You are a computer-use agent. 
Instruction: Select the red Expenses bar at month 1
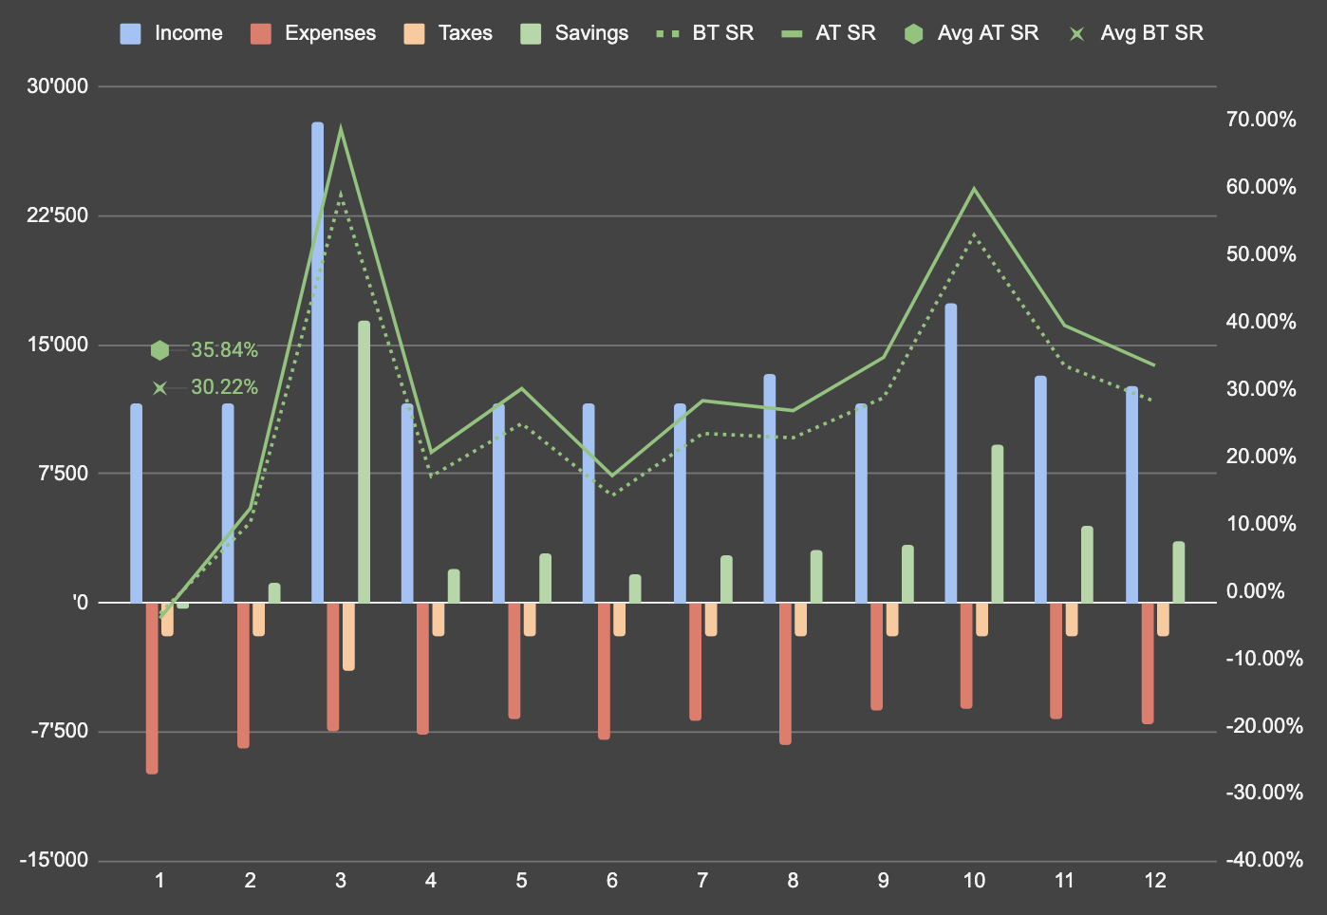point(152,688)
